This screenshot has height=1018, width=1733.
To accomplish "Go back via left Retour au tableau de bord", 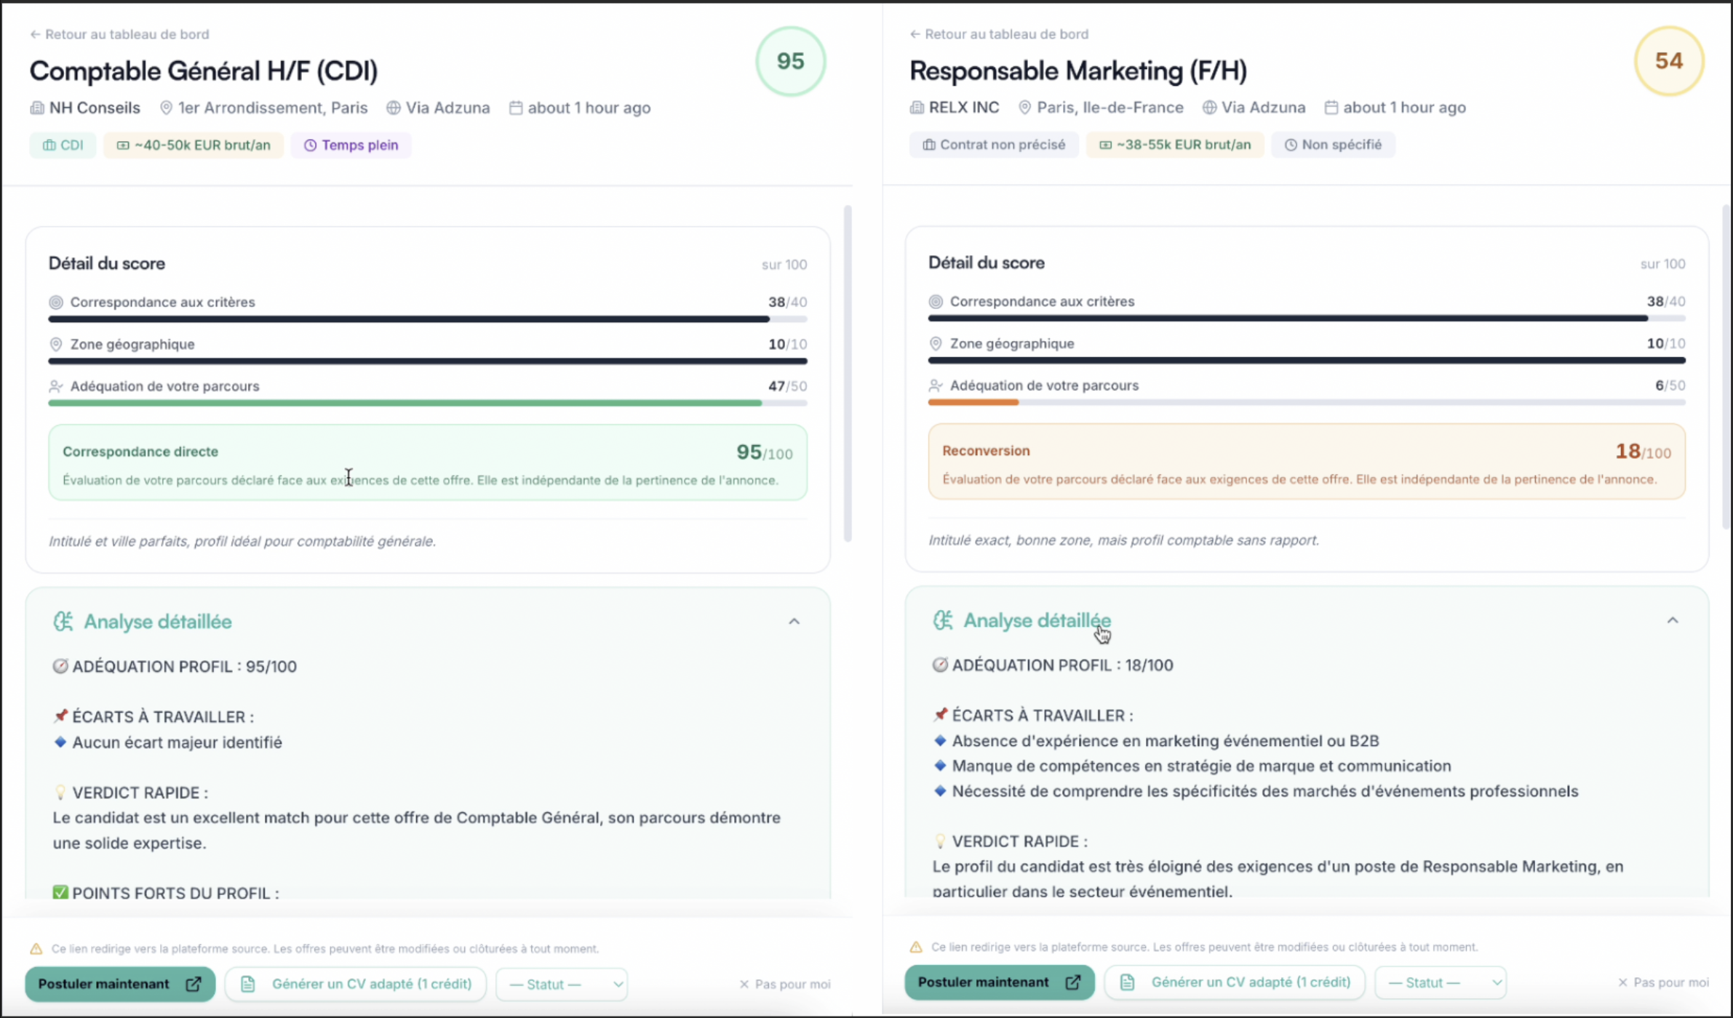I will click(119, 34).
